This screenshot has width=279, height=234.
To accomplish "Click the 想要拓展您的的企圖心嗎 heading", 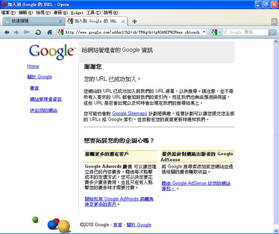I will point(119,140).
